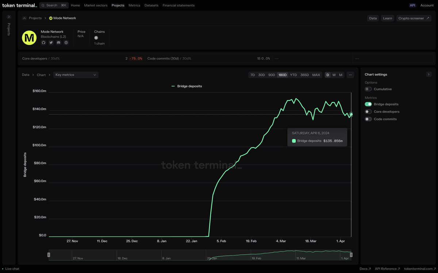Turn on the Core developers metric
Viewport: 438px width, 273px height.
[x=368, y=111]
